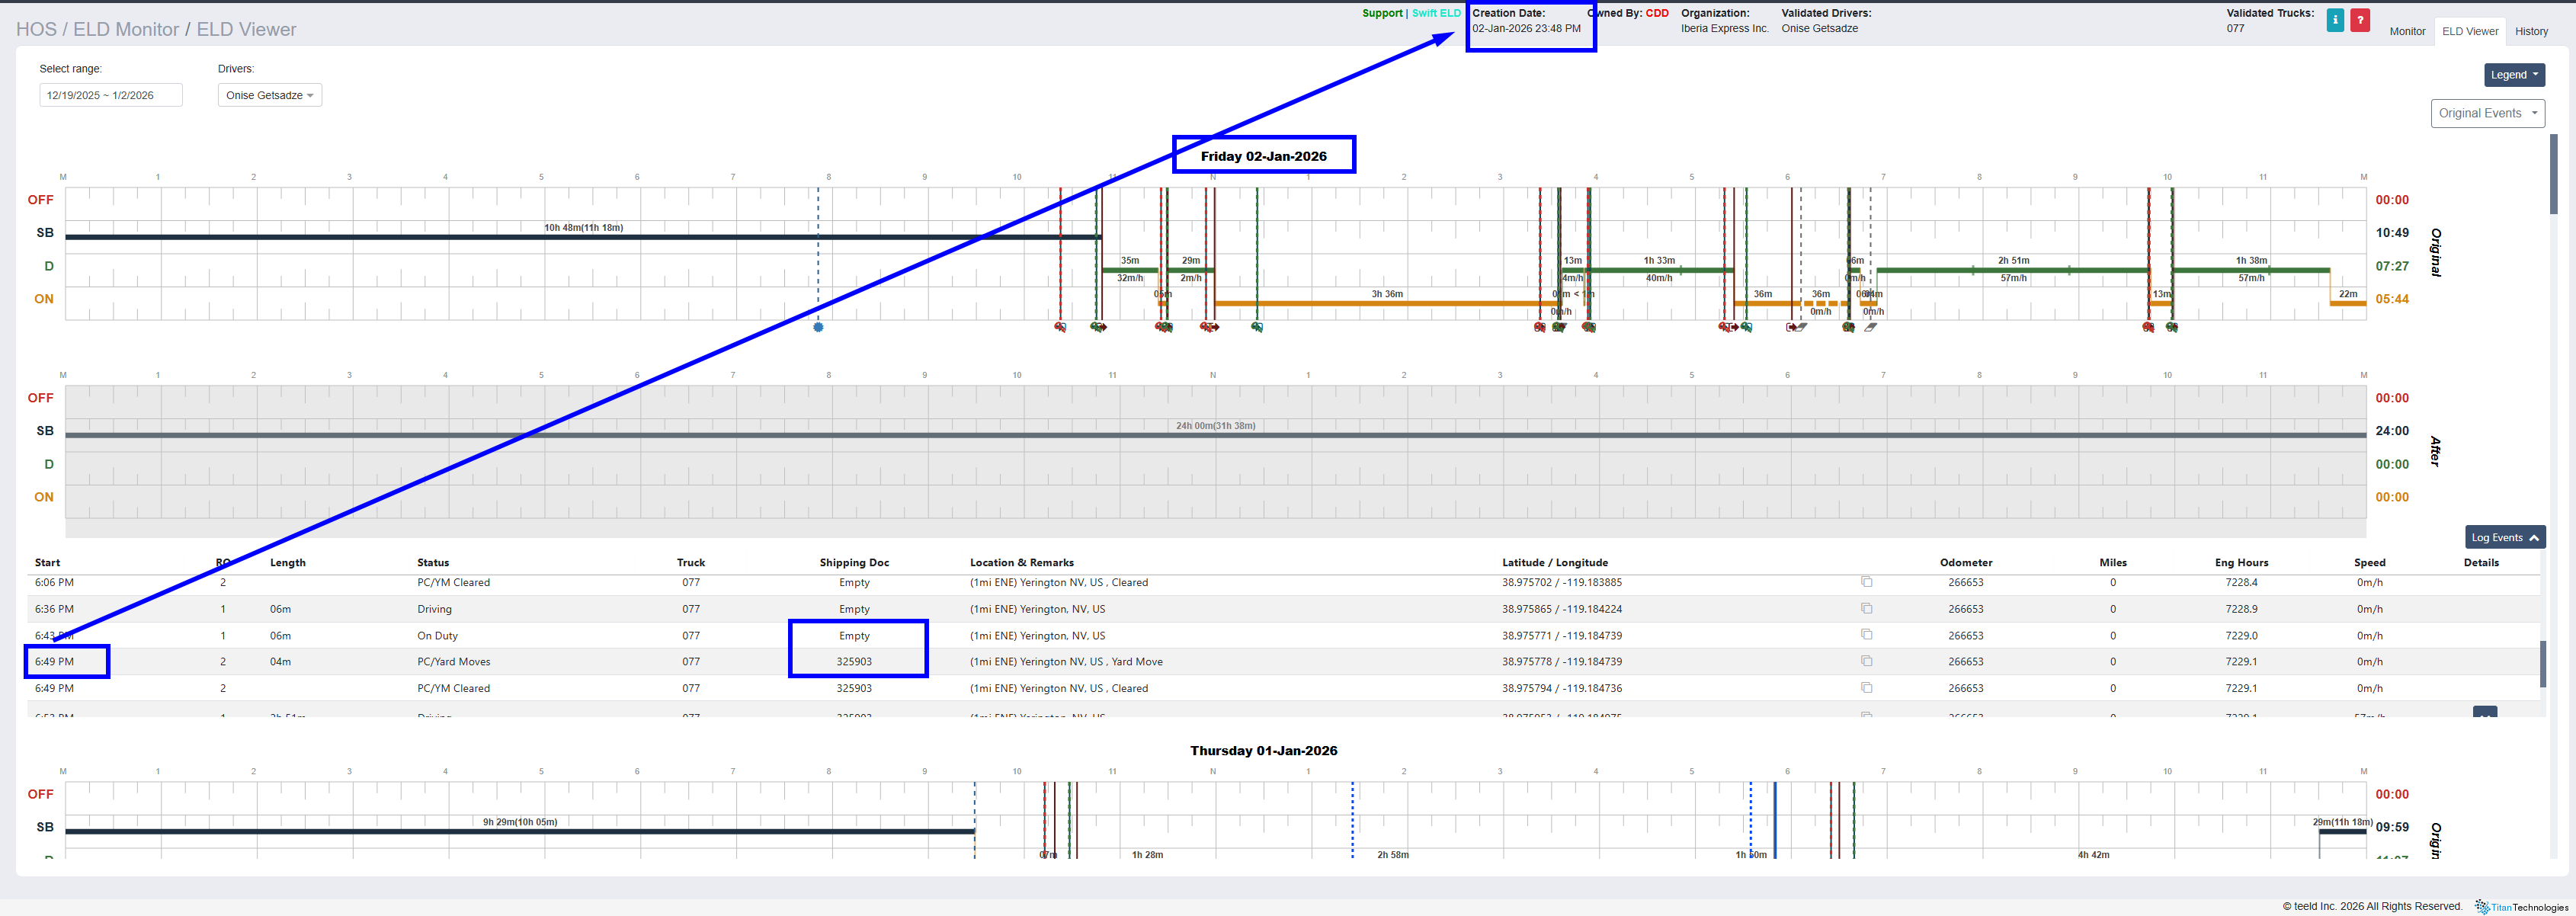2576x916 pixels.
Task: Switch to the Monitor tab
Action: tap(2407, 31)
